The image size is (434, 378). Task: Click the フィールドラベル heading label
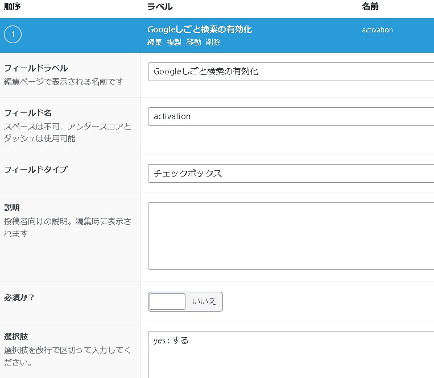click(36, 69)
